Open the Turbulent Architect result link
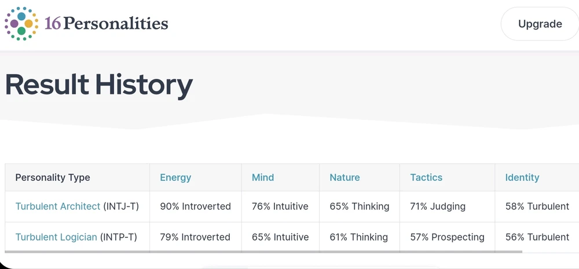Screen dimensions: 579x269 [x=57, y=206]
